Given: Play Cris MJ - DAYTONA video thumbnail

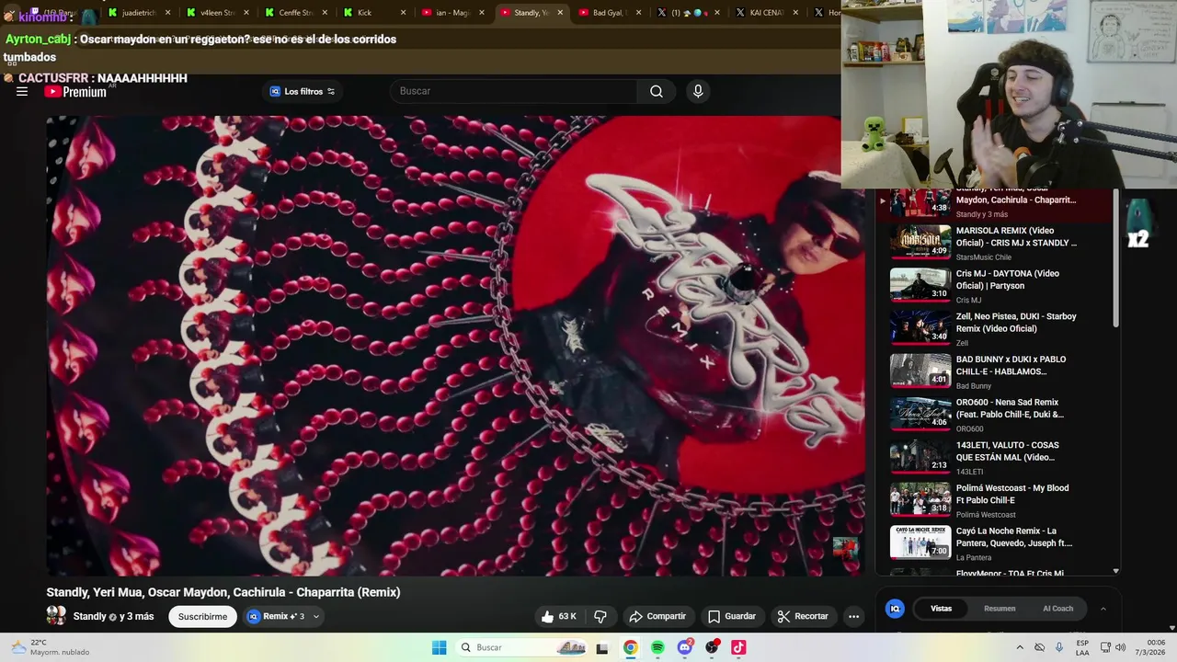Looking at the screenshot, I should tap(920, 285).
